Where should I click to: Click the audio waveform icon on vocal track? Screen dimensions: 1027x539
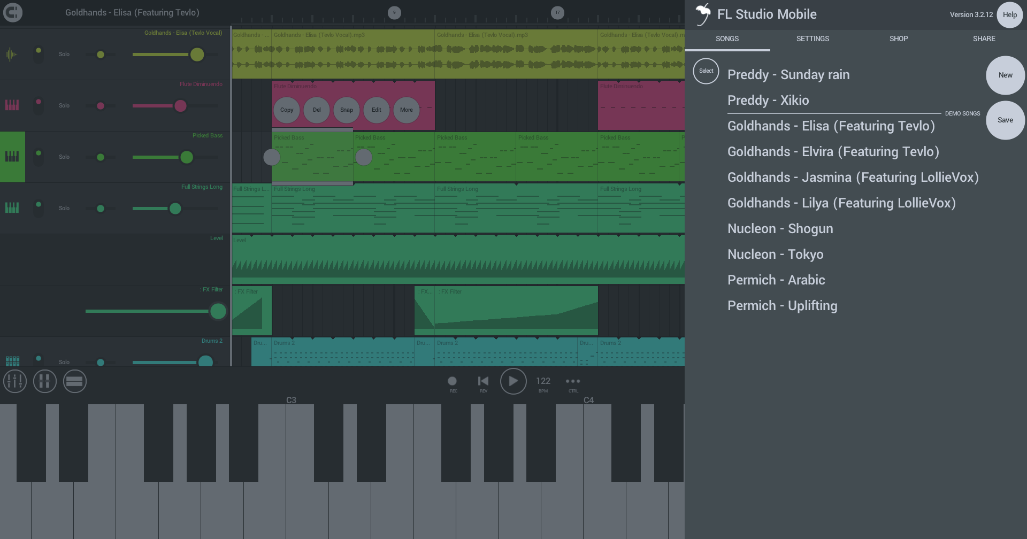point(12,54)
